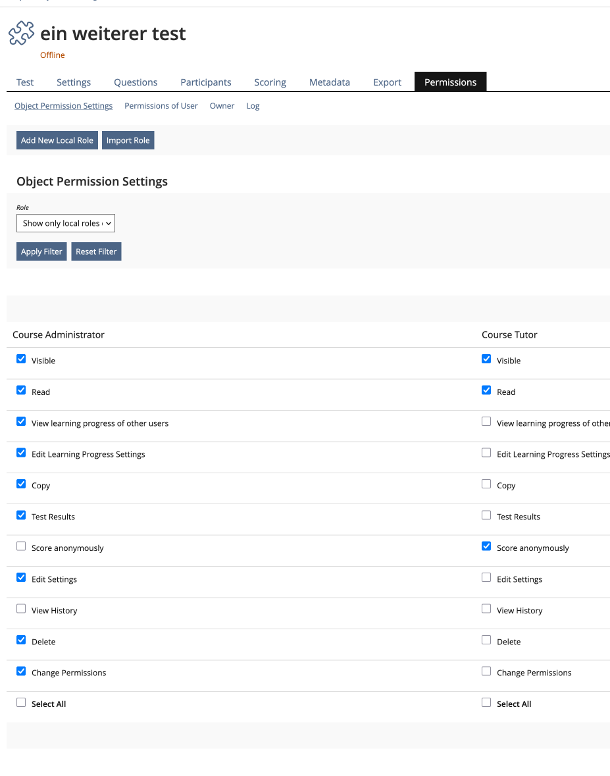This screenshot has width=610, height=776.
Task: Enable Test Results for Course Tutor
Action: point(486,515)
